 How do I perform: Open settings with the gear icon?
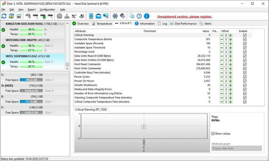[115, 16]
